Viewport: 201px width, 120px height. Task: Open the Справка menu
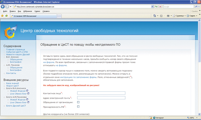tap(46, 11)
